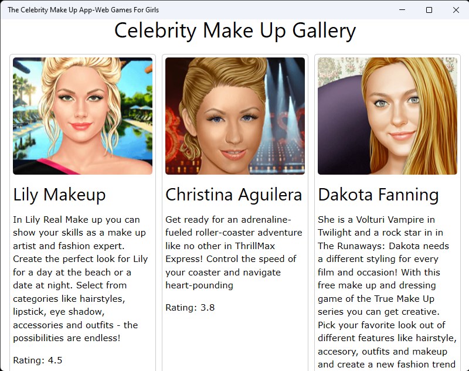This screenshot has height=371, width=469.
Task: Minimize the Celebrity Make Up window
Action: 402,10
